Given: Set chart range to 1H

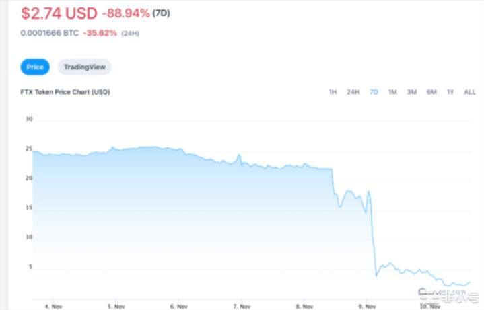Looking at the screenshot, I should tap(333, 92).
